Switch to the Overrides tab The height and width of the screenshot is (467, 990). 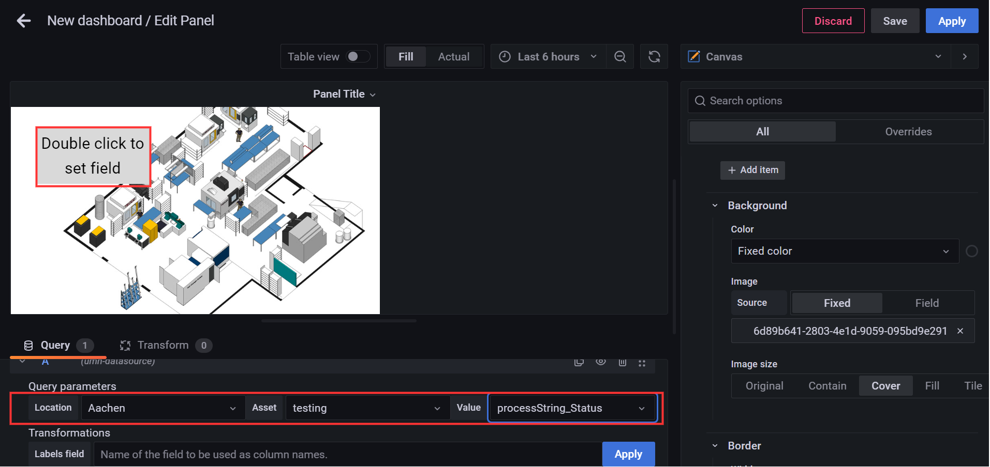[x=908, y=132]
